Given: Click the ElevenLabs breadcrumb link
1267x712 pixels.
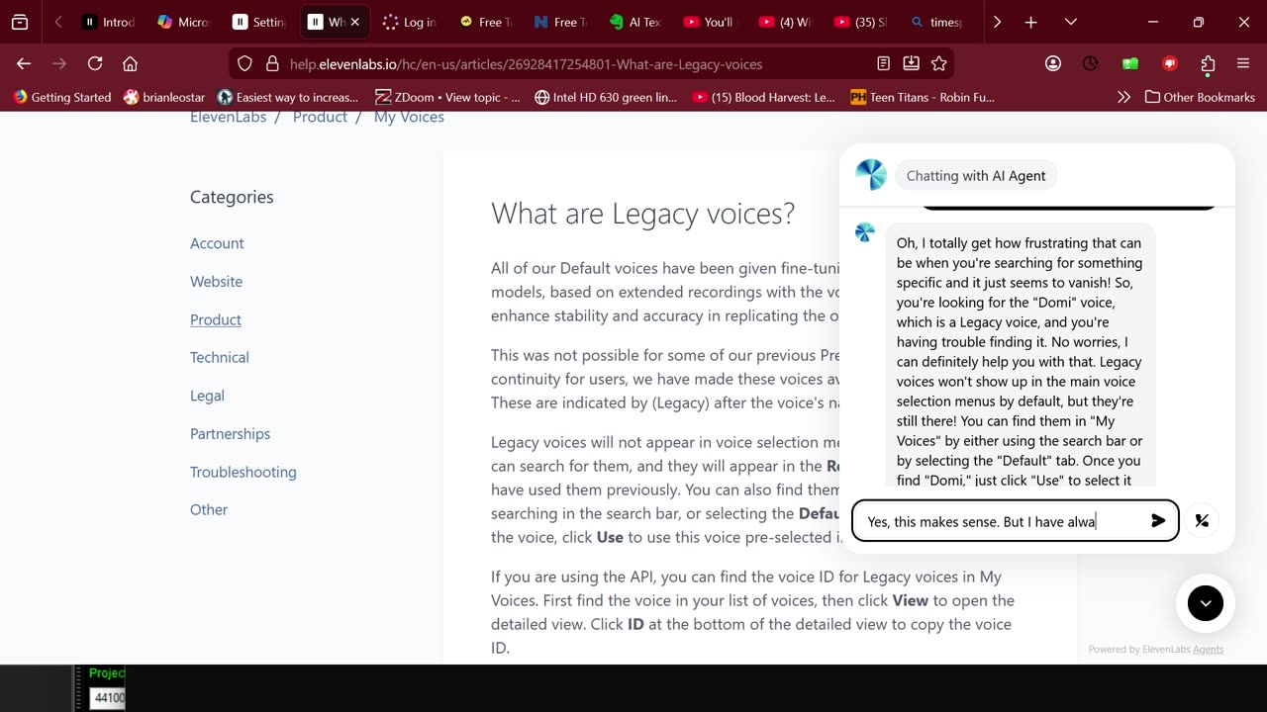Looking at the screenshot, I should [x=229, y=117].
